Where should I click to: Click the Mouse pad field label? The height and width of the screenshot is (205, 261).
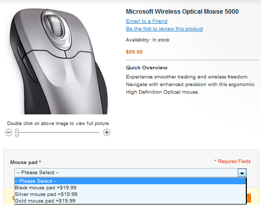pyautogui.click(x=26, y=162)
